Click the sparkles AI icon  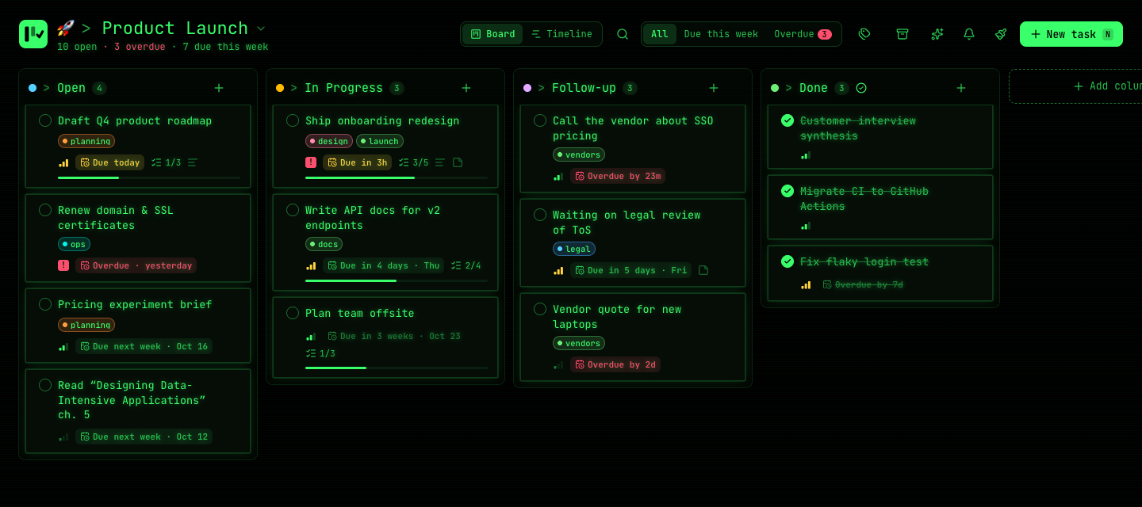(937, 34)
